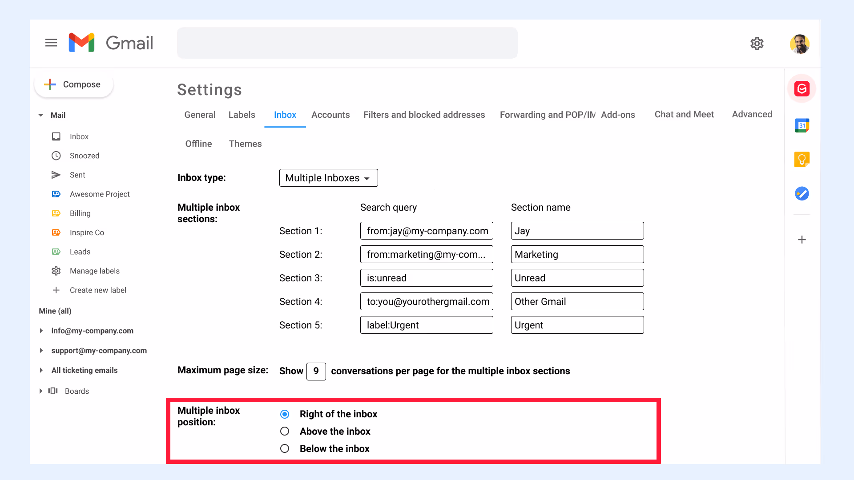Image resolution: width=854 pixels, height=480 pixels.
Task: Open the Leads label
Action: (x=80, y=252)
